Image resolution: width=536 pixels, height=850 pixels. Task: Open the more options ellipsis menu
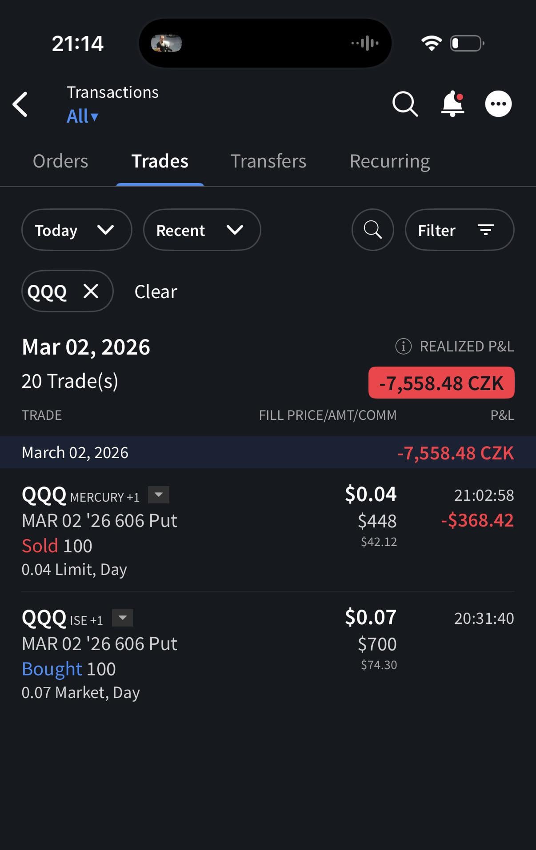[498, 104]
